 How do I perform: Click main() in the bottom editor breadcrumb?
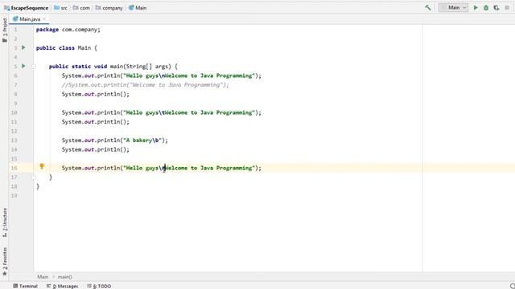(64, 276)
